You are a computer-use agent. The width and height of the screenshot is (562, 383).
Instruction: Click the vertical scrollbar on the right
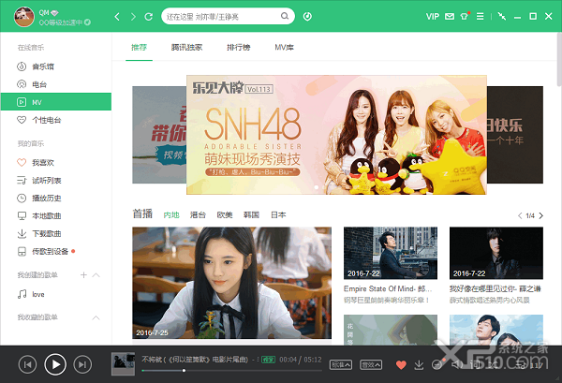pyautogui.click(x=559, y=59)
